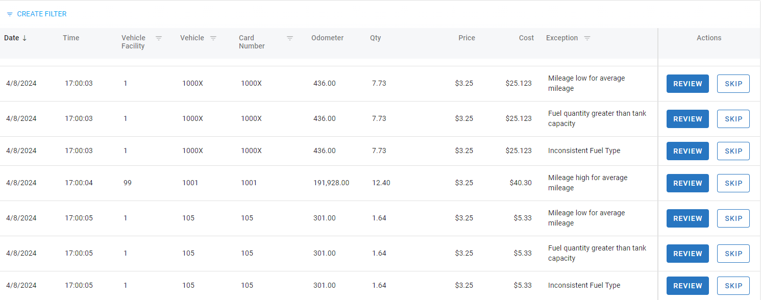Review the Mileage high exception for 1001
The width and height of the screenshot is (761, 300).
[x=688, y=183]
